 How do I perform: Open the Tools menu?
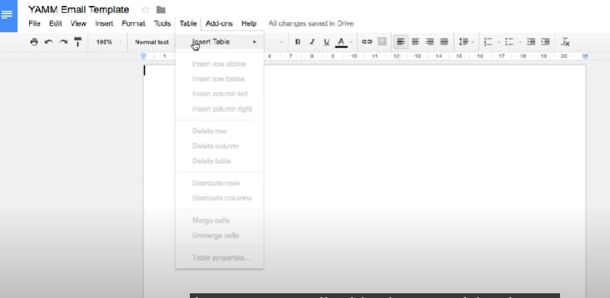[162, 24]
